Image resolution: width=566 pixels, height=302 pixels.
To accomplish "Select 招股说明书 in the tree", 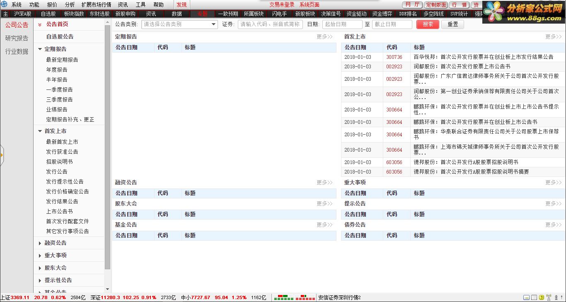I will [x=59, y=162].
